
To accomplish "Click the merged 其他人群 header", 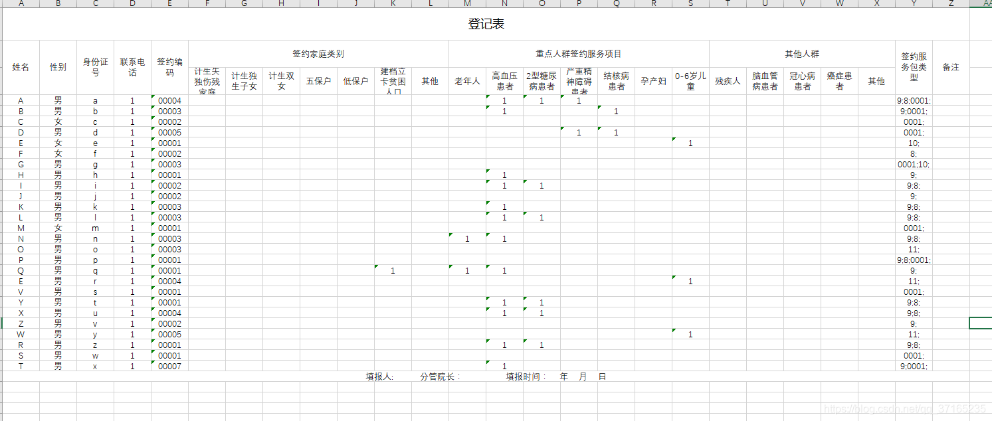I will [x=802, y=54].
